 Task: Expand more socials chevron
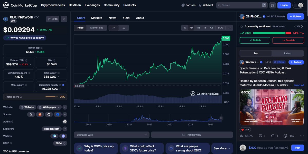click(65, 115)
